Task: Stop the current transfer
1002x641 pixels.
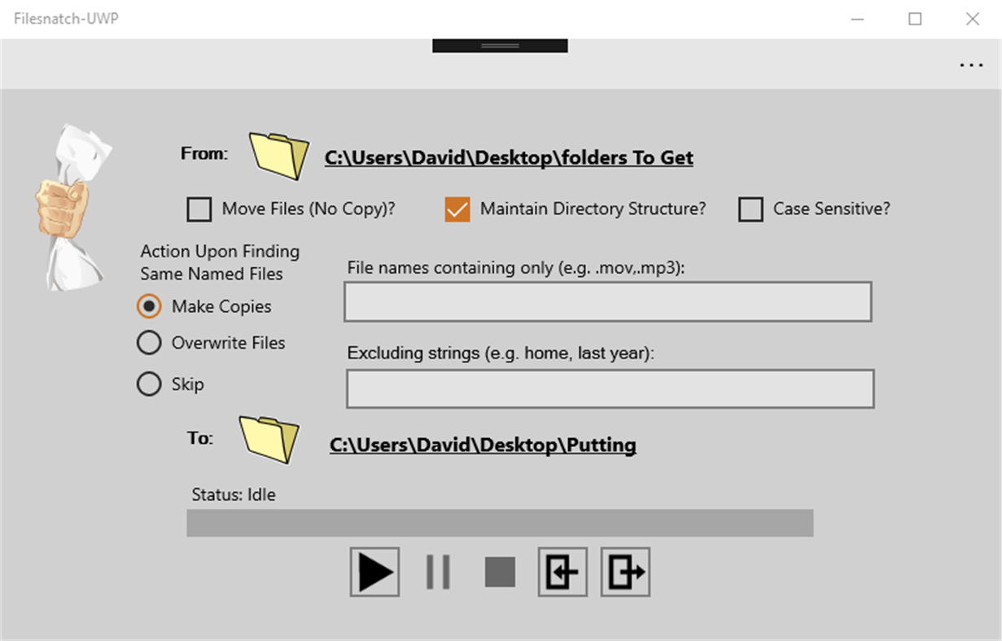Action: [500, 571]
